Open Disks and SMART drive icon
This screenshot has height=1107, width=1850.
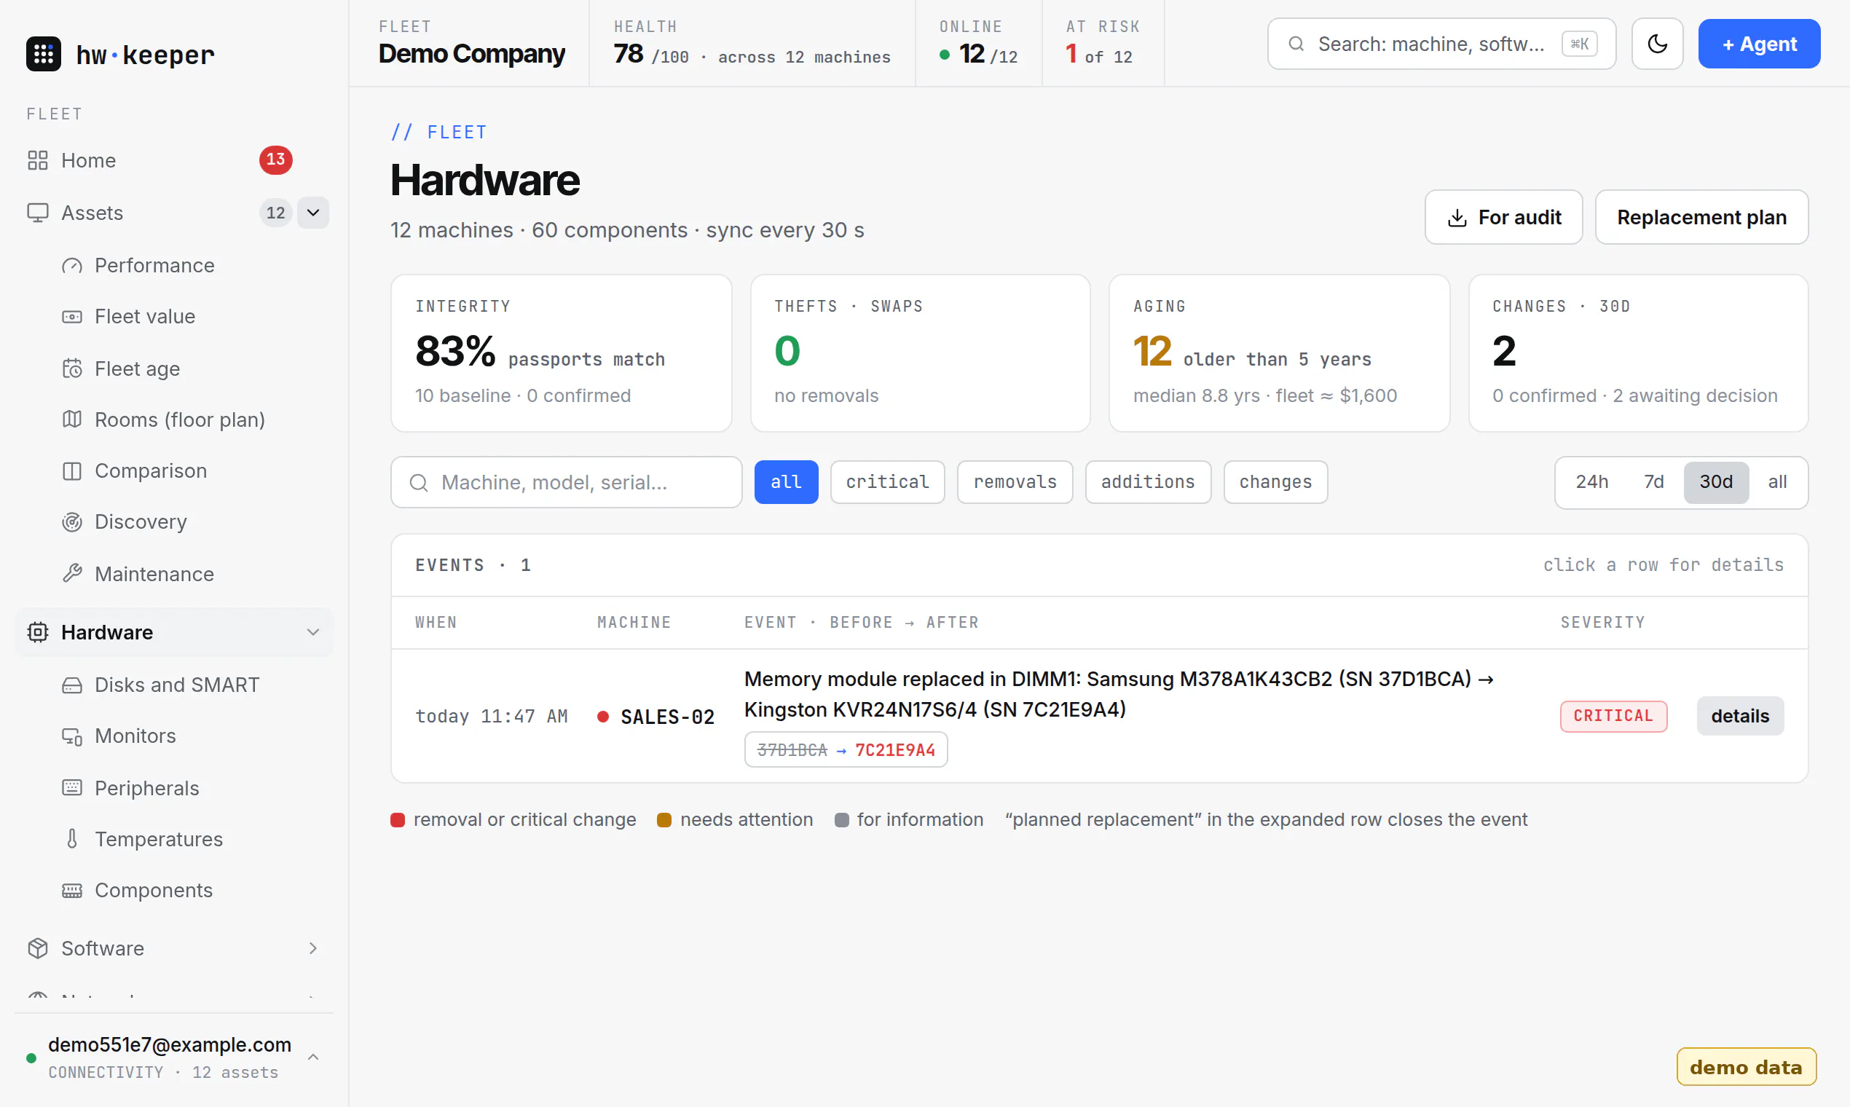pyautogui.click(x=71, y=685)
